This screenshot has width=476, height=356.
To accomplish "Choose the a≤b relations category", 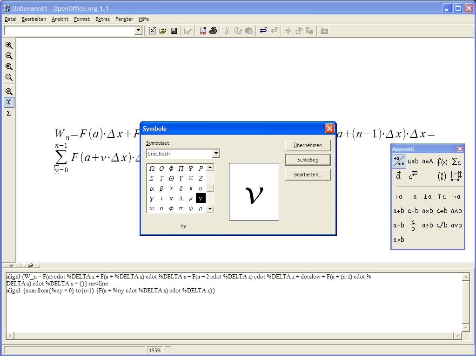I will (413, 162).
